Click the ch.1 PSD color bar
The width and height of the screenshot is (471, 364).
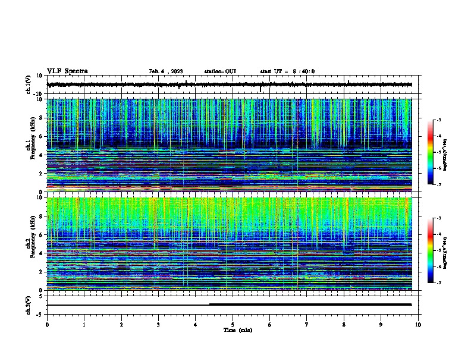point(430,152)
